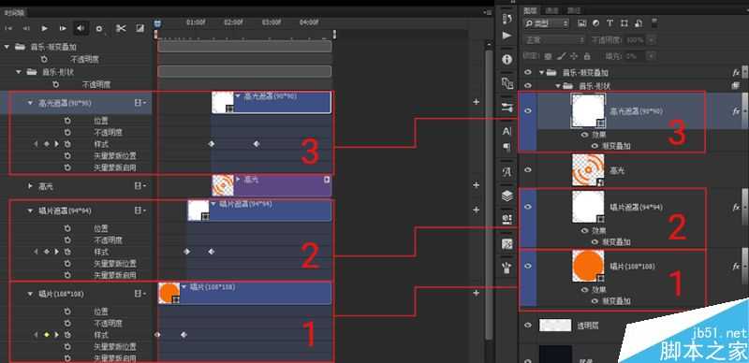Select second 样式 keyframe on 唱片(108*108) track
The width and height of the screenshot is (749, 363).
184,335
